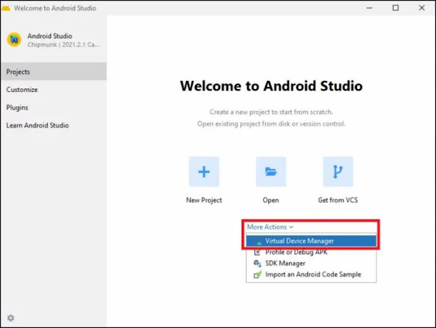Click the SDK Manager icon
This screenshot has width=436, height=328.
(x=258, y=263)
